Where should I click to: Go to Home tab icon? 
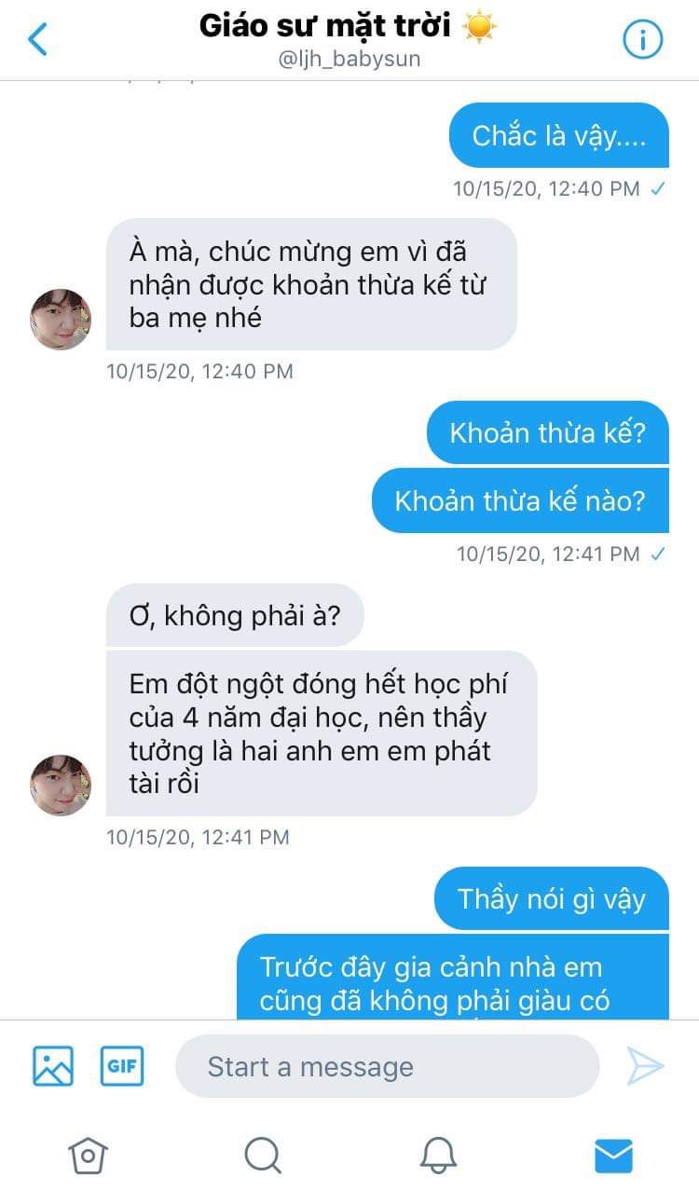pyautogui.click(x=89, y=1156)
